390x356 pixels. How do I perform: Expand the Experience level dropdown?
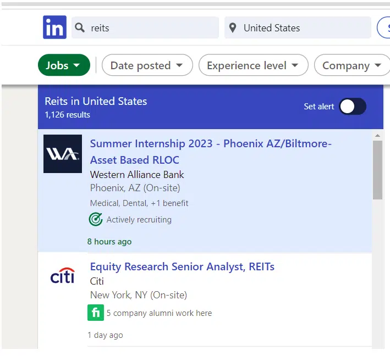click(252, 65)
